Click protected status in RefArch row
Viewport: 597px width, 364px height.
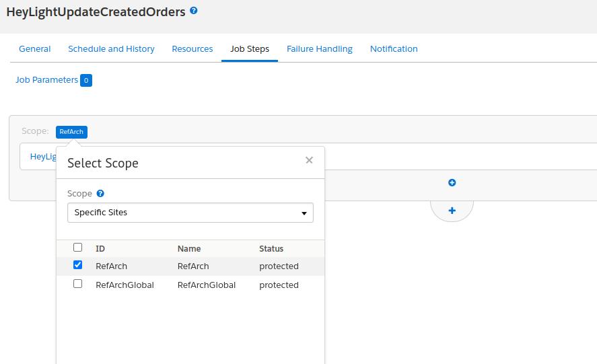[279, 266]
